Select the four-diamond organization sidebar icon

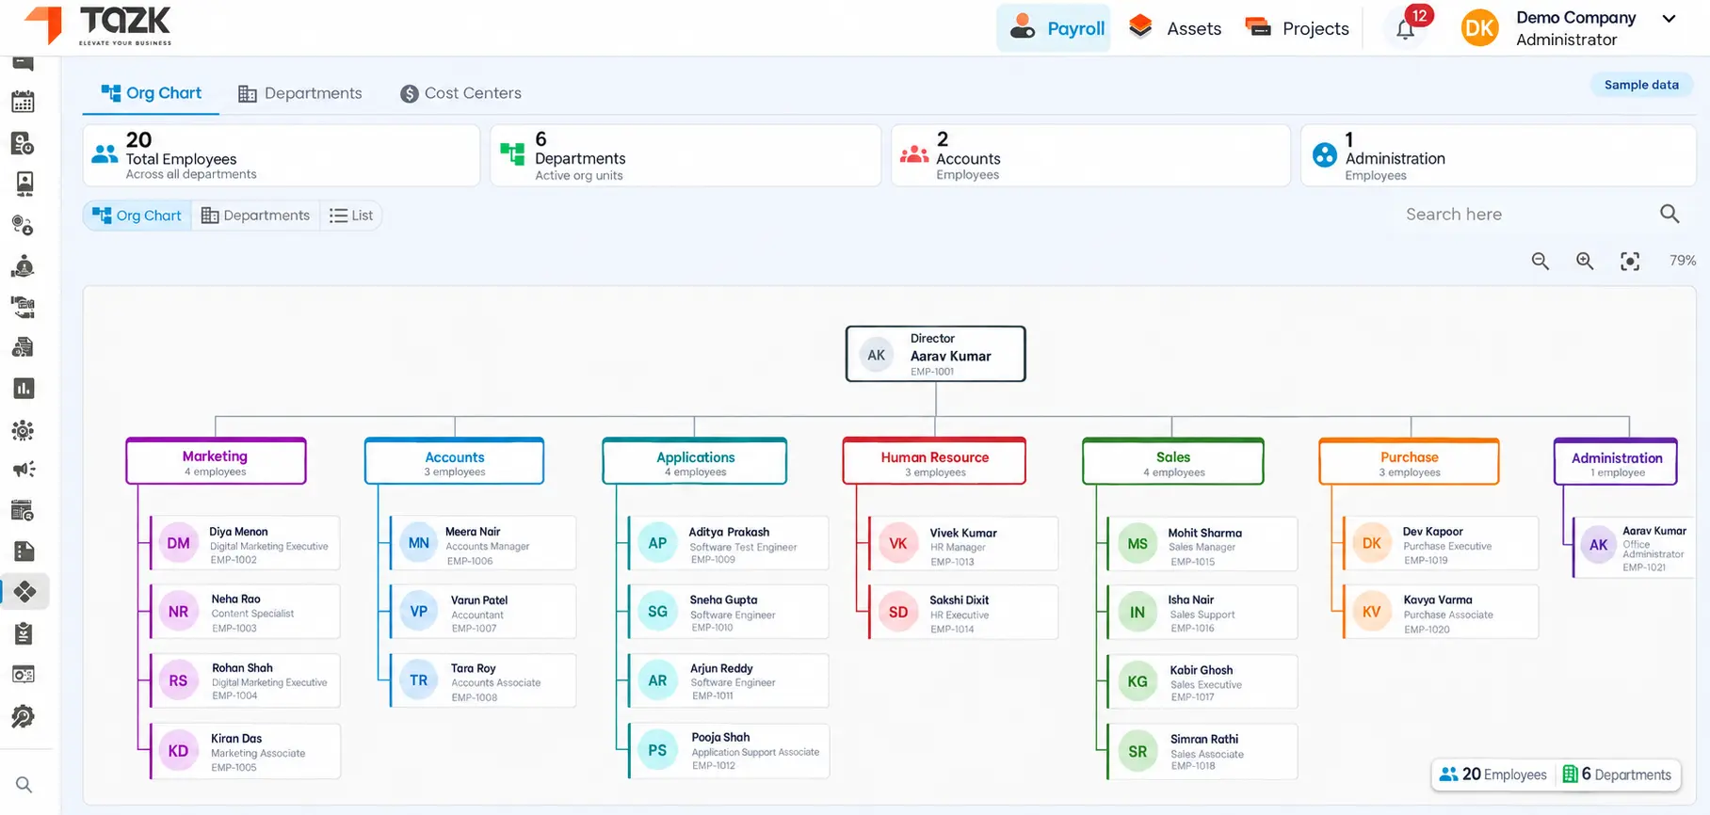pyautogui.click(x=24, y=592)
